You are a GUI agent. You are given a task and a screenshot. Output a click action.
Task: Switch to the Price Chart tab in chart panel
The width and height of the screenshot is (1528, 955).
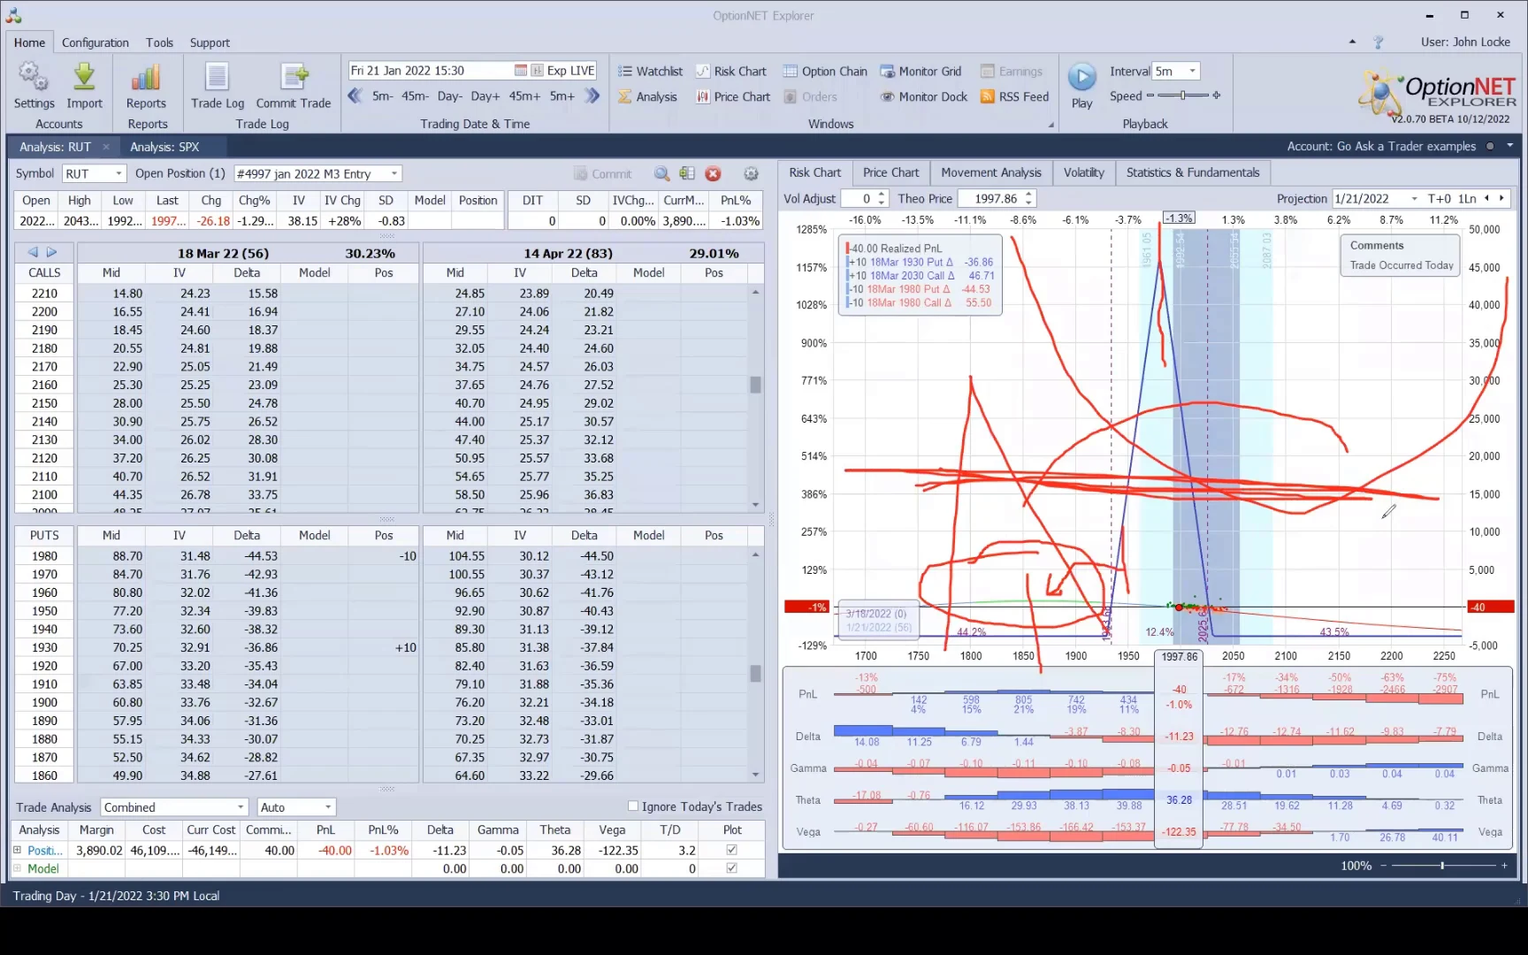(890, 172)
